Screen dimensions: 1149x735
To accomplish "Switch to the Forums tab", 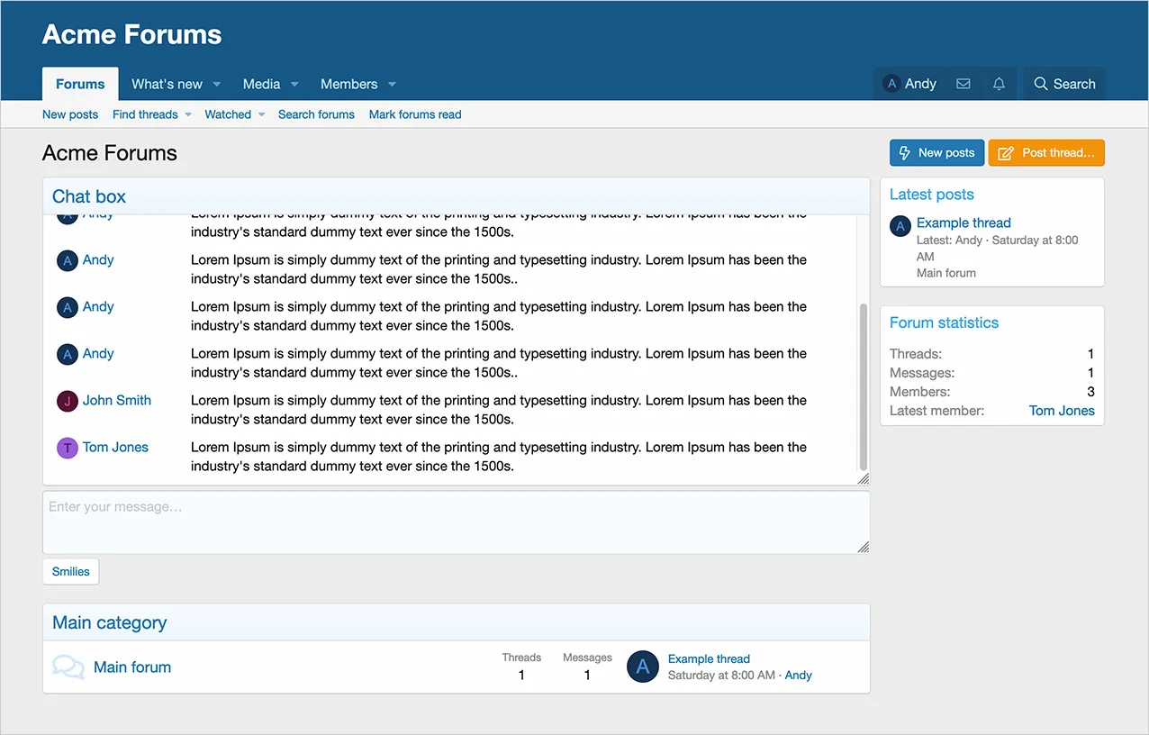I will pyautogui.click(x=80, y=84).
